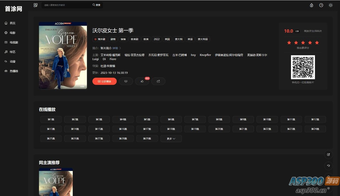
Task: Select episode 第18集
Action: coord(171,129)
